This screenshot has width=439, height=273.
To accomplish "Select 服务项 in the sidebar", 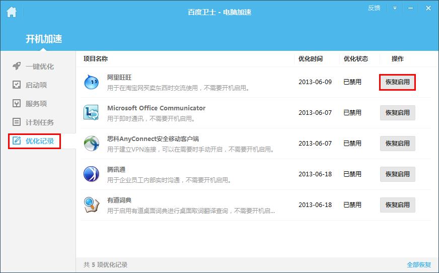I will click(35, 104).
